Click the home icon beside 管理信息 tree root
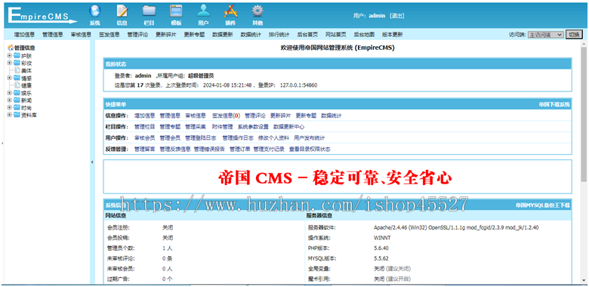The image size is (589, 287). click(11, 48)
